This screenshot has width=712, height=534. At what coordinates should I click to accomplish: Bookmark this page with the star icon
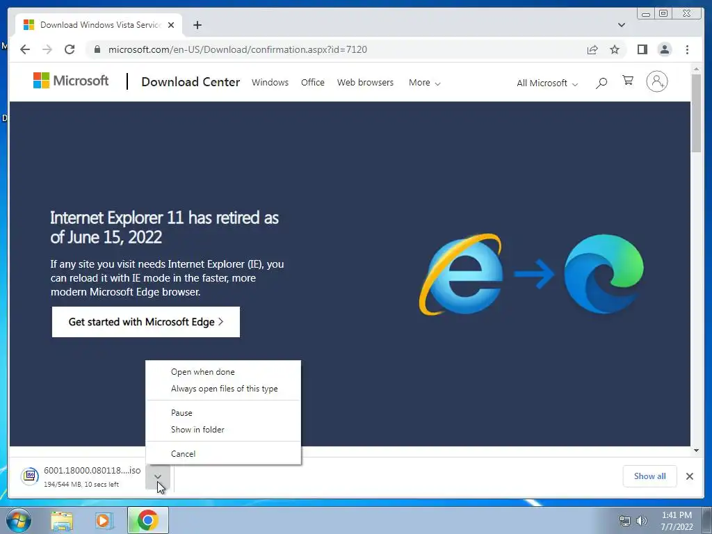615,49
